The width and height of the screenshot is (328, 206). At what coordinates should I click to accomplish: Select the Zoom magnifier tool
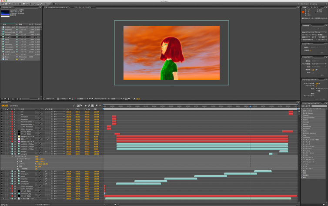(10, 4)
